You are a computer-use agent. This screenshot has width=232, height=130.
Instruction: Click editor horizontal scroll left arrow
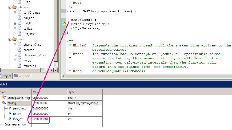click(x=63, y=76)
